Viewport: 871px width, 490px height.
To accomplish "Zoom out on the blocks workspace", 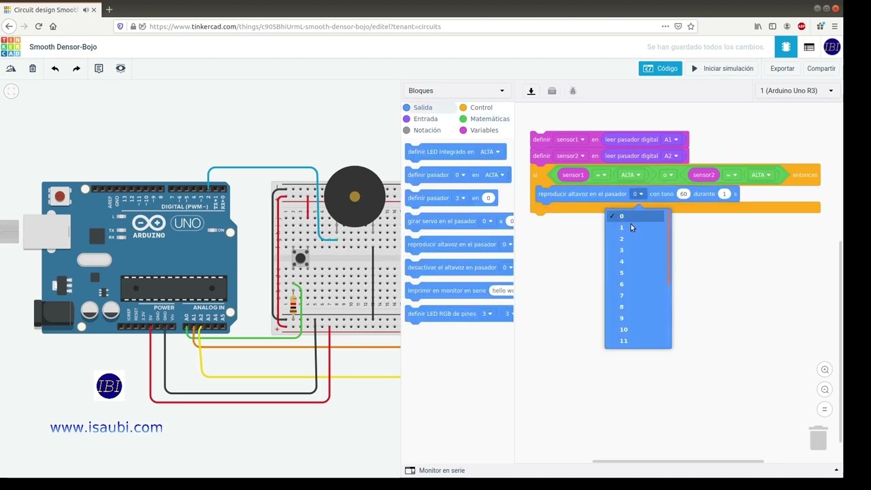I will (825, 389).
